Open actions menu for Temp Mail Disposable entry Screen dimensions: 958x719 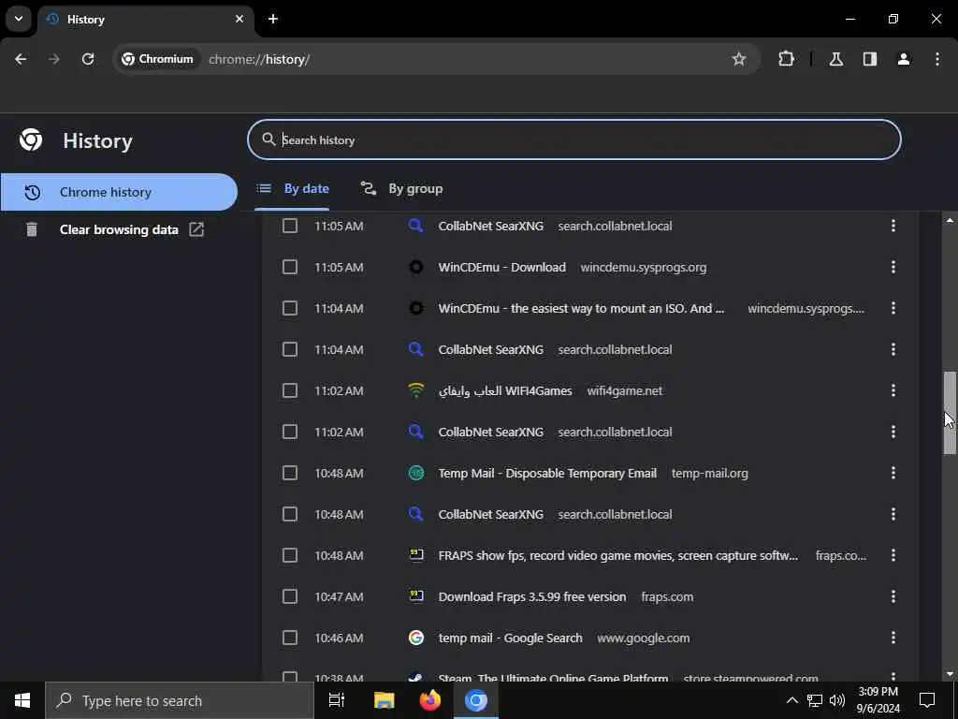pos(893,473)
